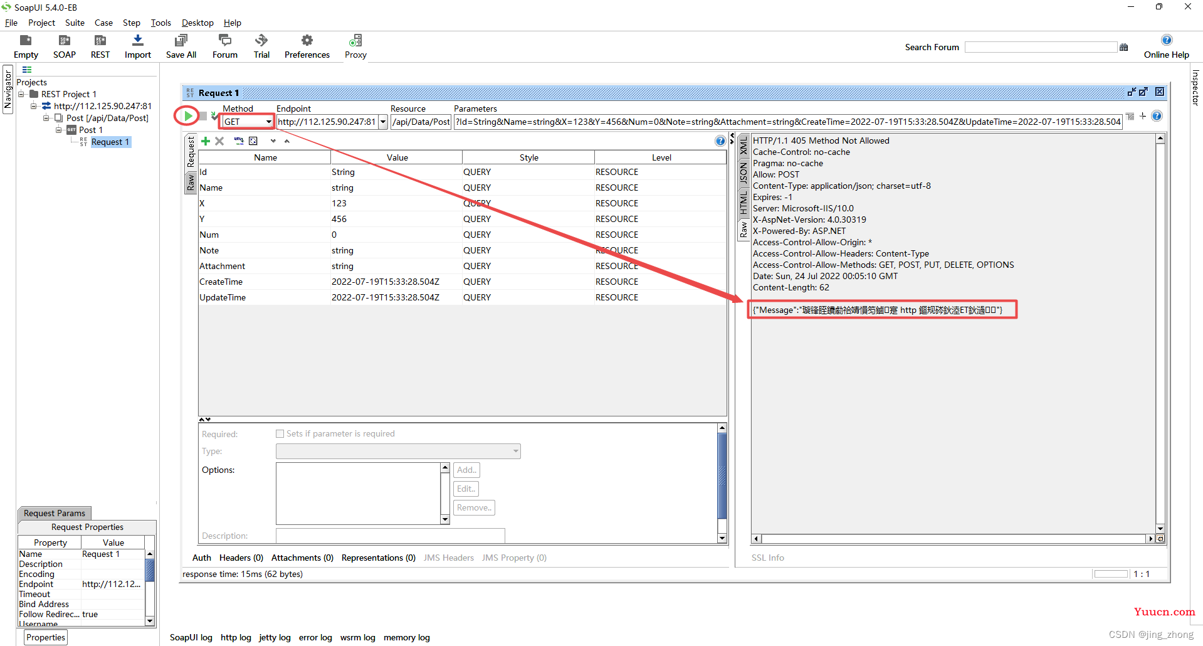
Task: Switch to the Auth tab
Action: pyautogui.click(x=202, y=558)
